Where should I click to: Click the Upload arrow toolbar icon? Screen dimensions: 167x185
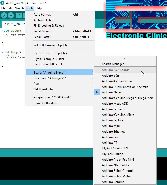point(11,16)
